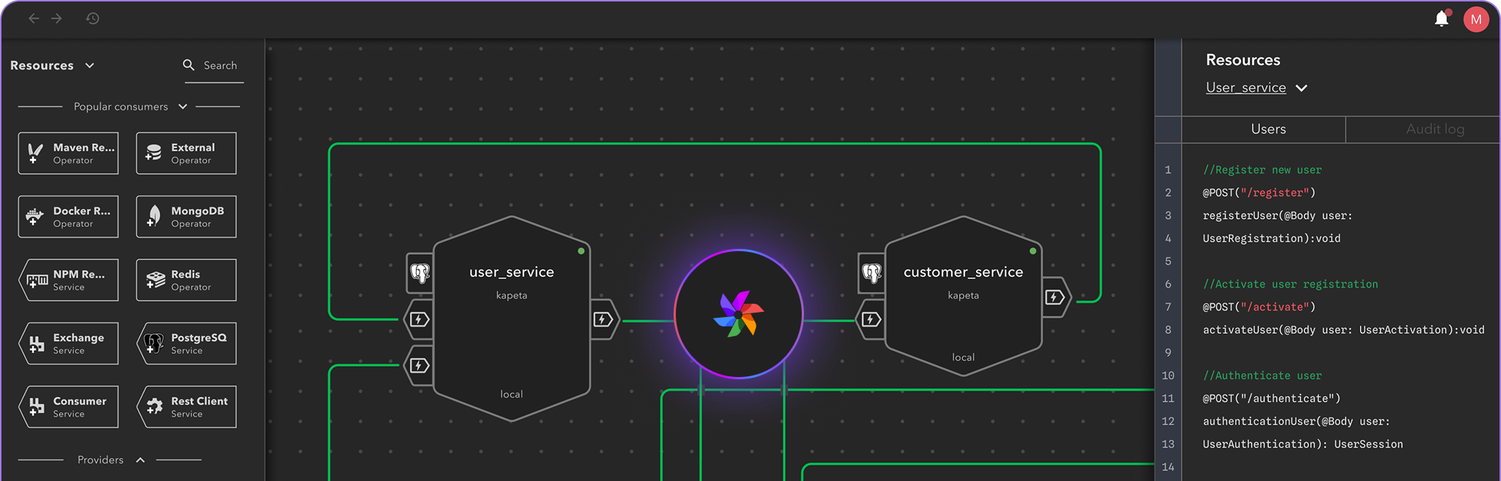Select the customer_service block
Image resolution: width=1501 pixels, height=481 pixels.
964,297
